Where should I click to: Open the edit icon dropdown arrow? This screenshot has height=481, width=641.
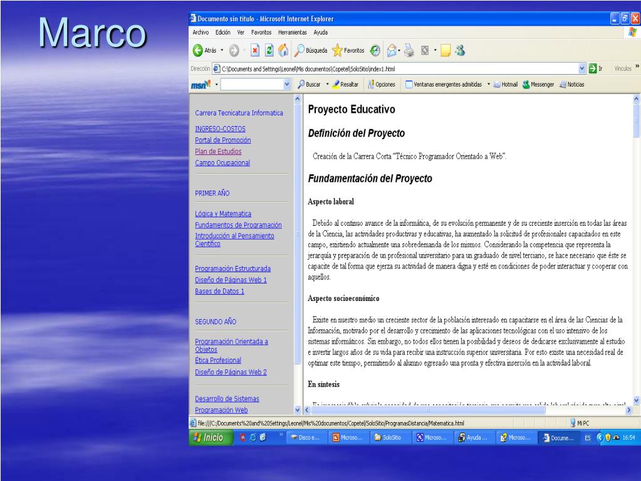point(435,50)
